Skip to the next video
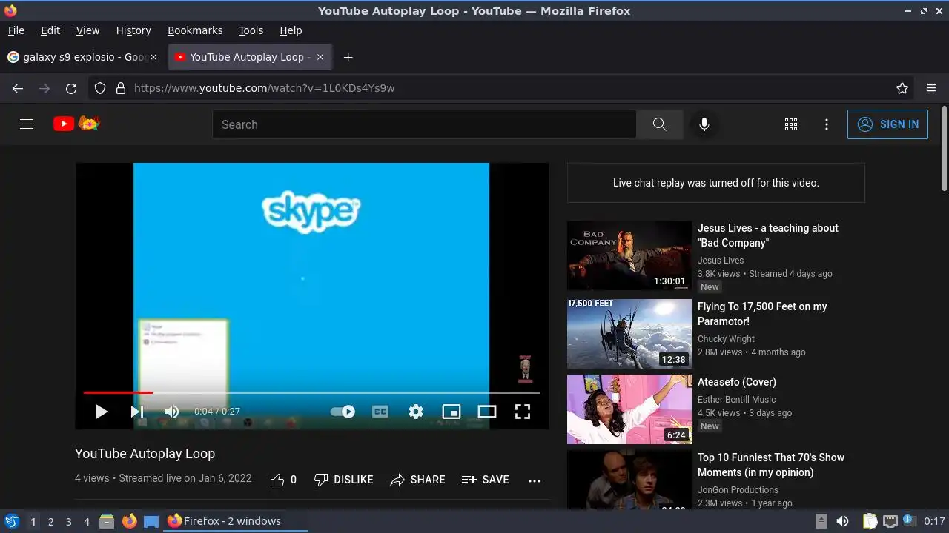The width and height of the screenshot is (949, 533). click(x=137, y=412)
